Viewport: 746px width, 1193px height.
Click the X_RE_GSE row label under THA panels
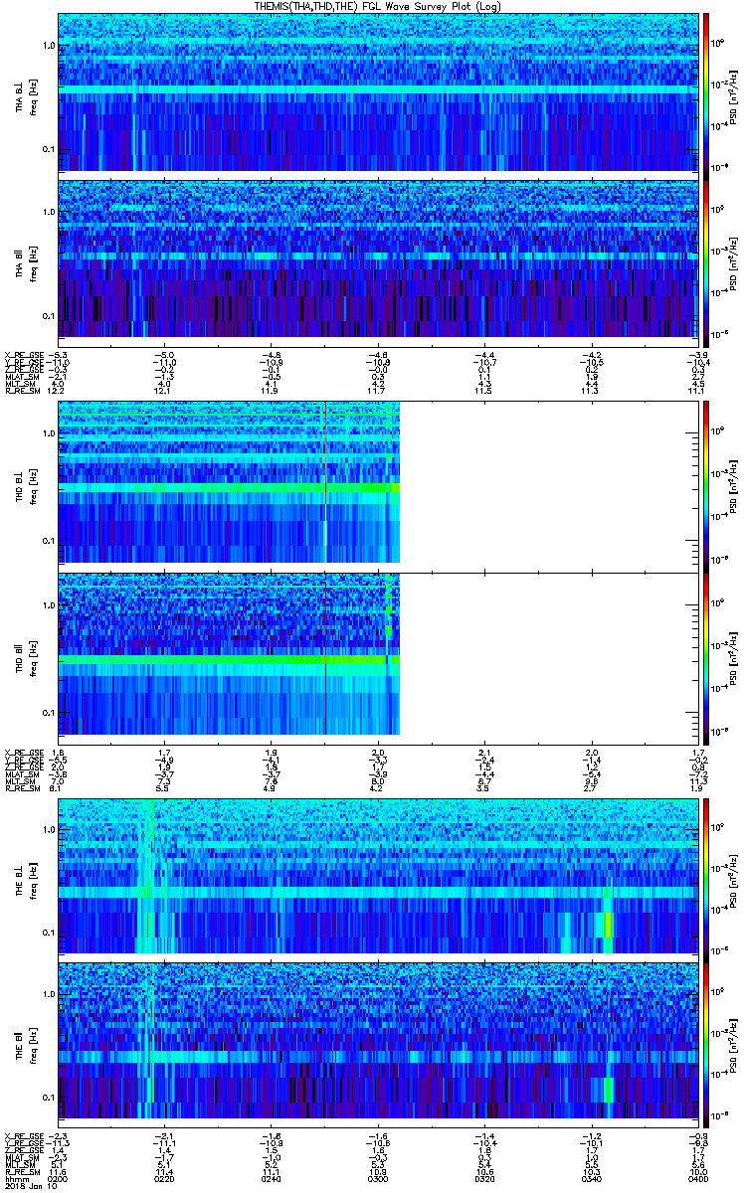pos(23,354)
